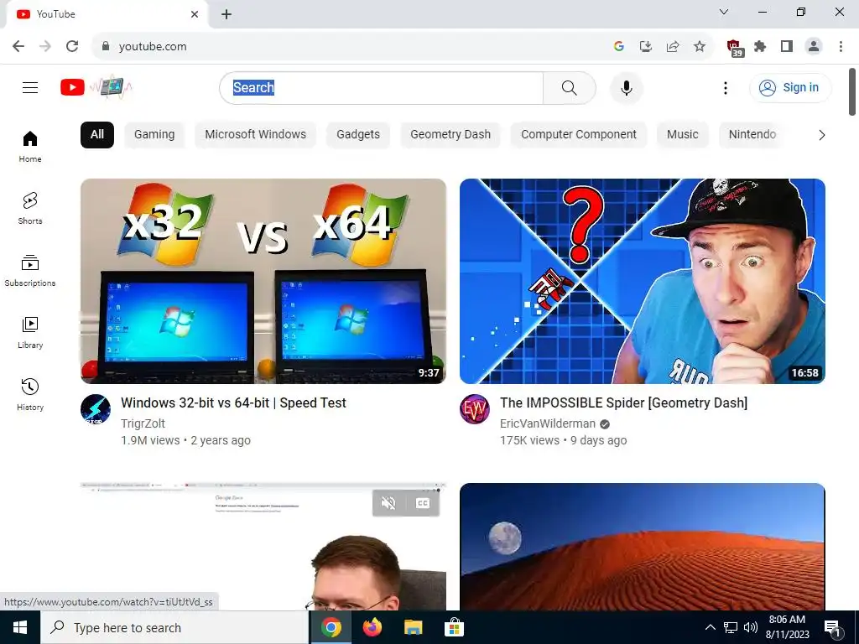Image resolution: width=859 pixels, height=644 pixels.
Task: Start voice search with microphone icon
Action: [626, 87]
